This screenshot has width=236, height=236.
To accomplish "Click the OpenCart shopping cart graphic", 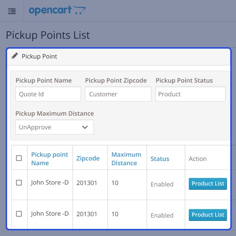I will (x=79, y=10).
